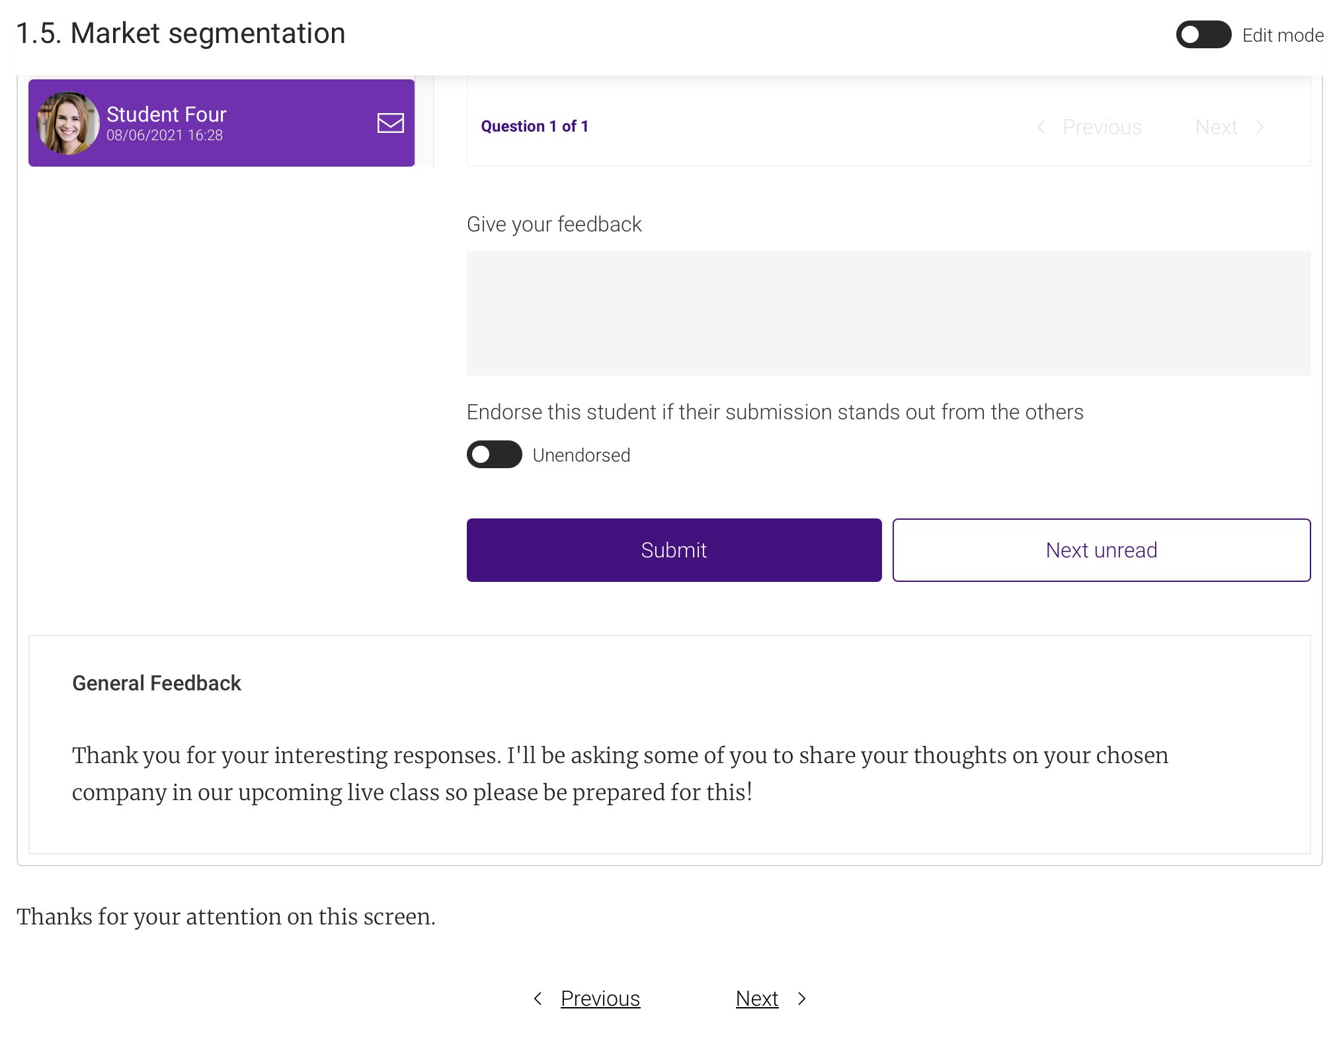Open the Previous page link at bottom

coord(600,999)
